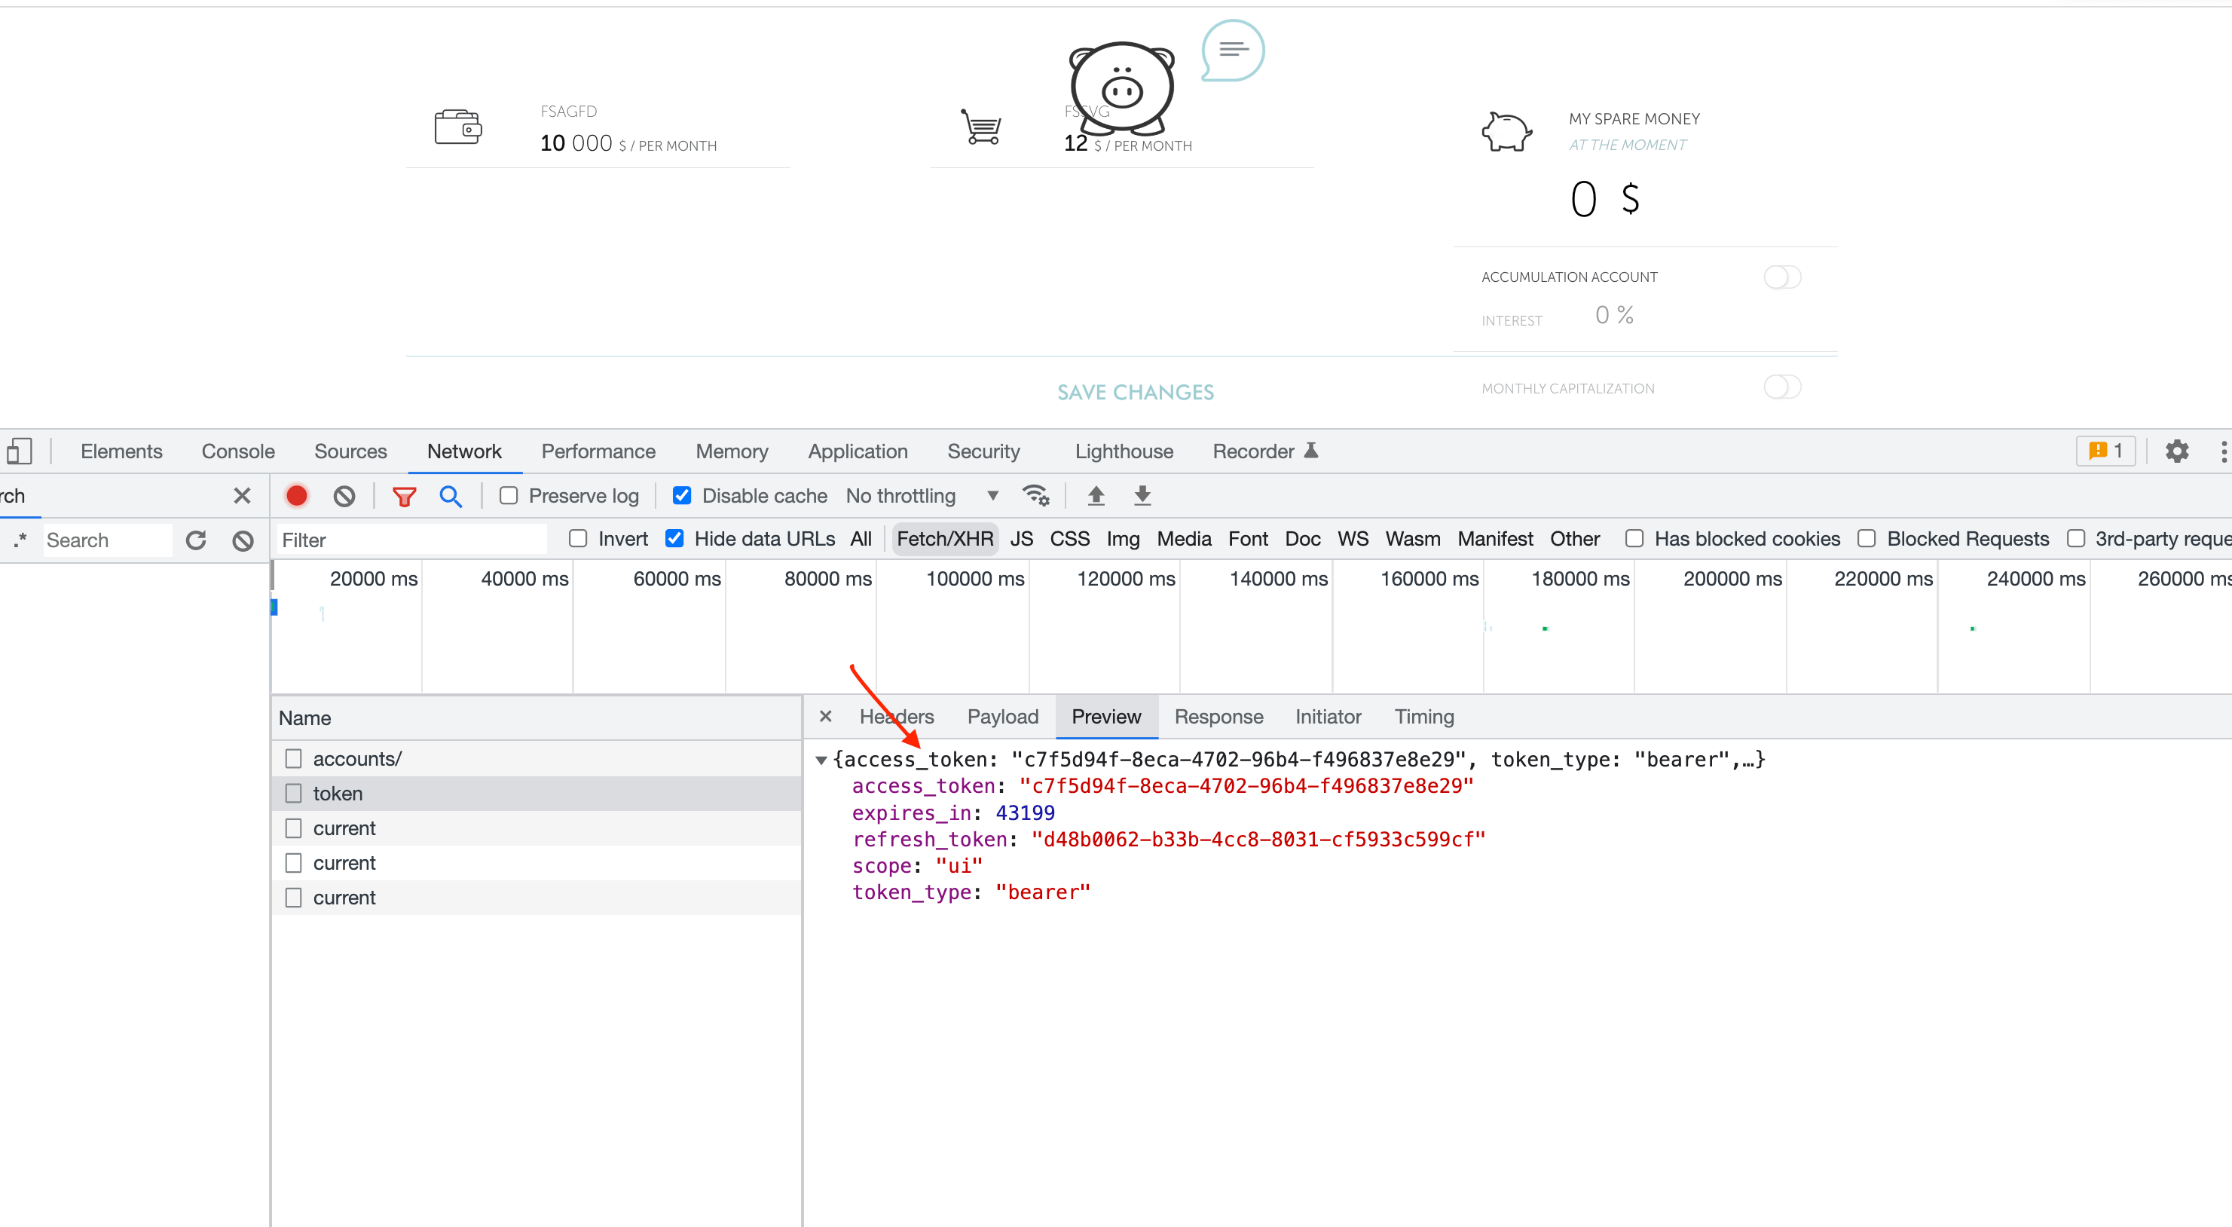This screenshot has height=1227, width=2232.
Task: Open the Timing tab
Action: [1423, 717]
